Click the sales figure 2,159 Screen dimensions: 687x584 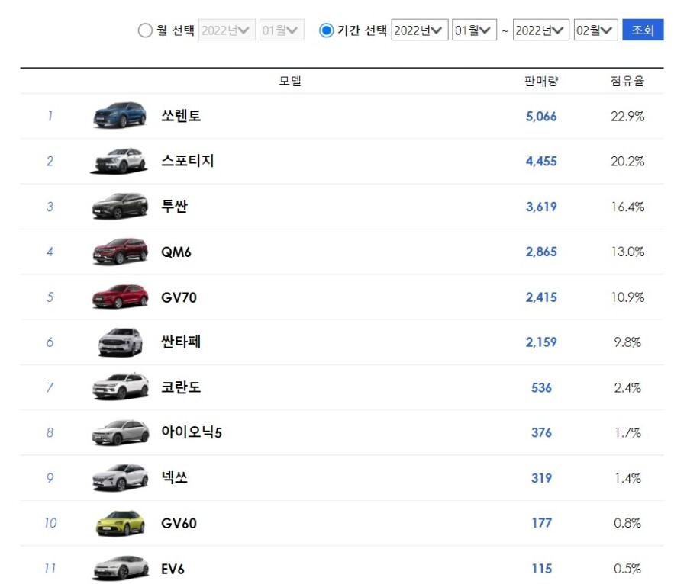541,342
